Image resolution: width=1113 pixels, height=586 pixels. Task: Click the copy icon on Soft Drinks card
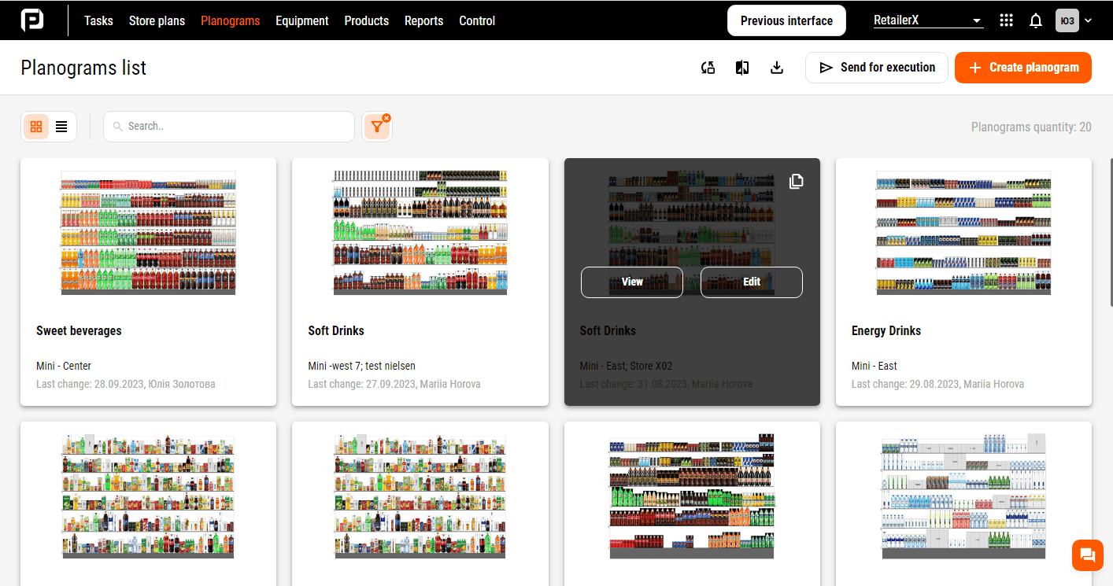point(797,182)
